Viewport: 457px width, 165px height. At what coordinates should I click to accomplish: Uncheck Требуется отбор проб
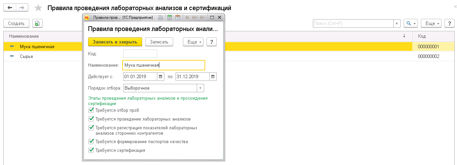(91, 110)
